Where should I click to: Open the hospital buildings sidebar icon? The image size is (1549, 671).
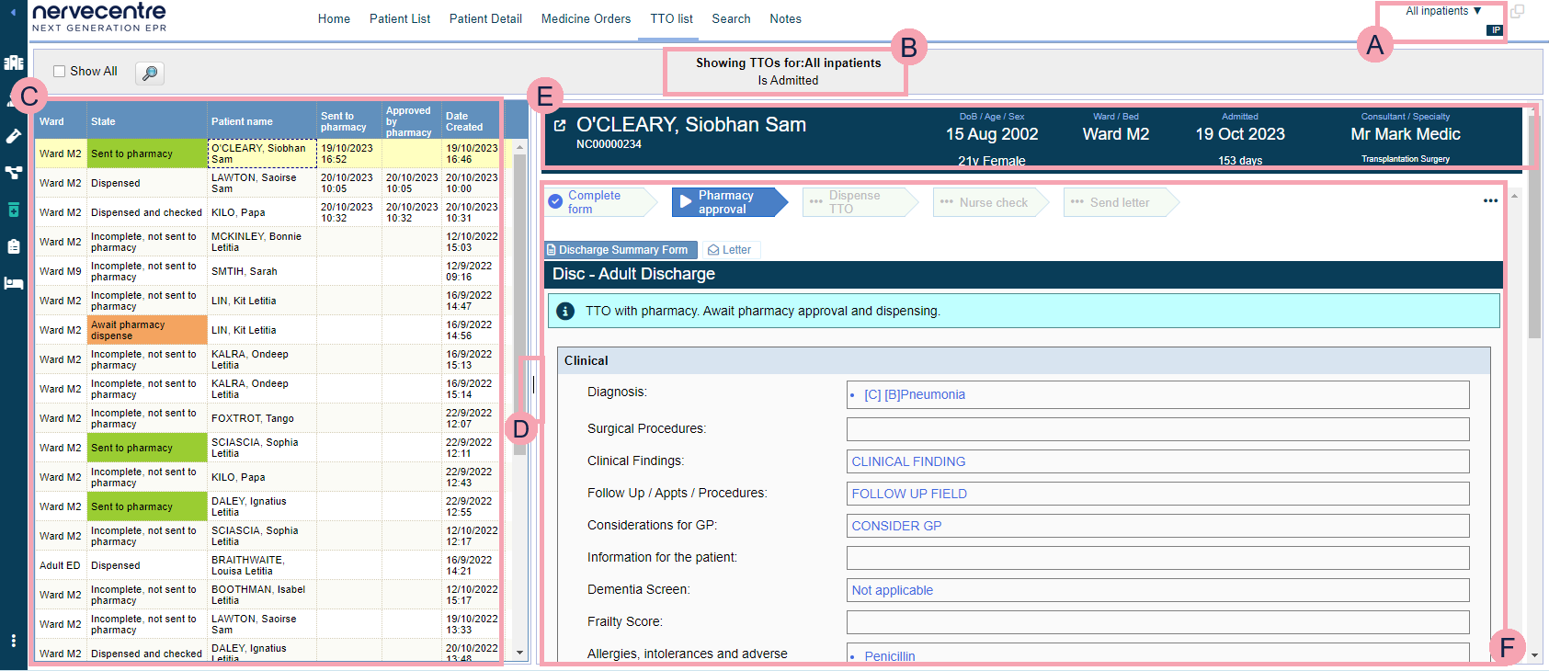click(14, 63)
